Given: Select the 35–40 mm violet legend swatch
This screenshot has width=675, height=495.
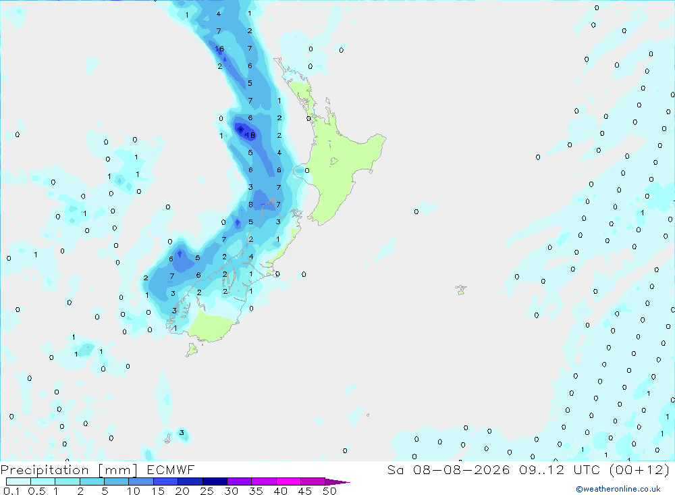Looking at the screenshot, I should click(264, 481).
